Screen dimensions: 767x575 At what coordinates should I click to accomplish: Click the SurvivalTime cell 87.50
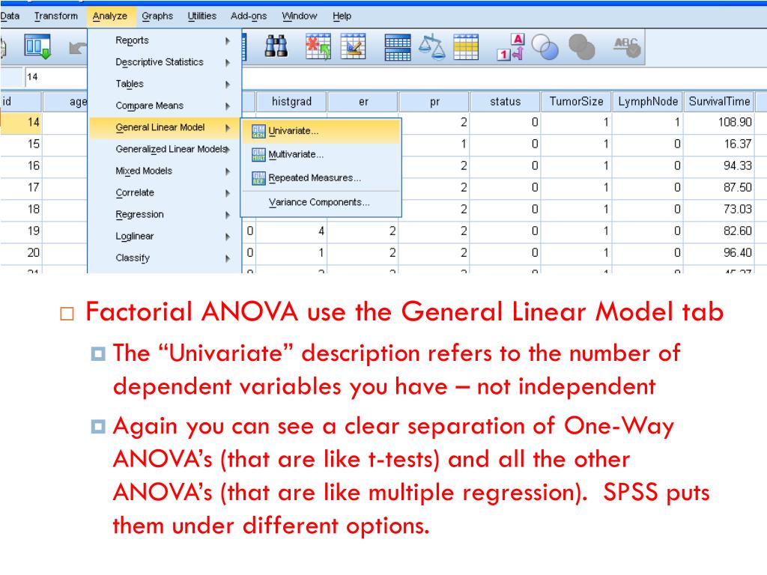[x=719, y=188]
